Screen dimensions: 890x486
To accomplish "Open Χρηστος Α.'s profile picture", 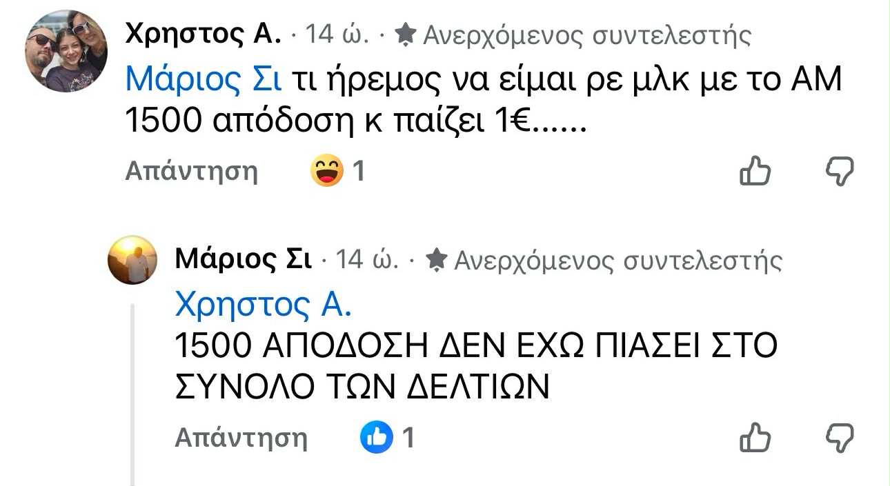I will (66, 51).
